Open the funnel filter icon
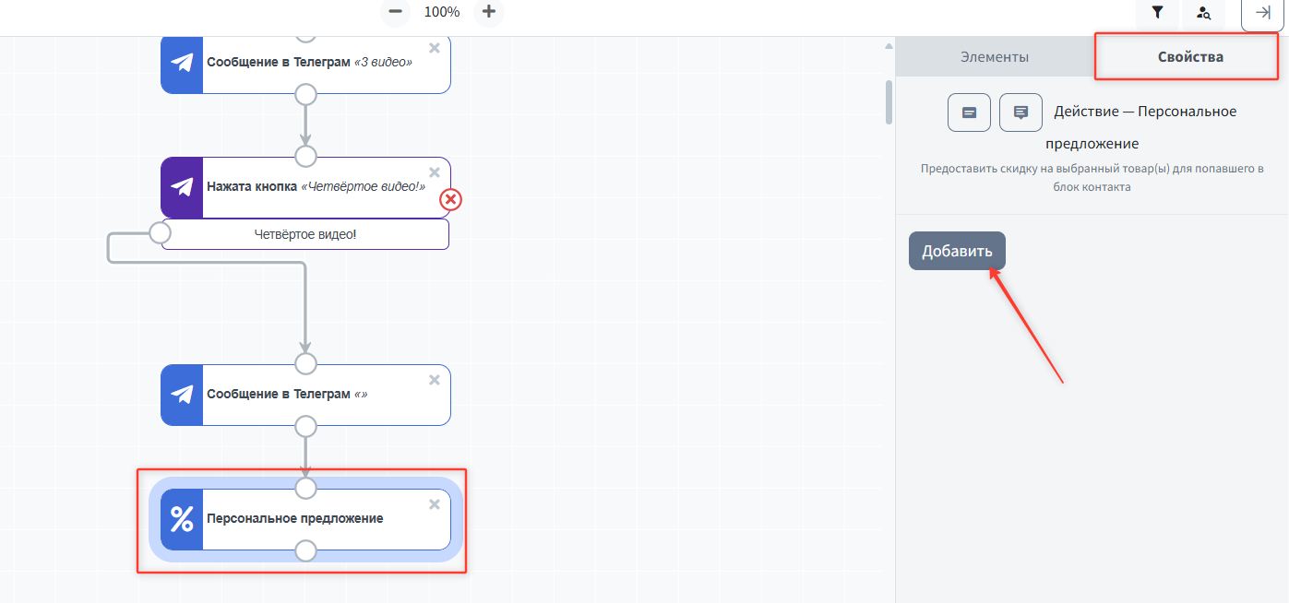 point(1157,13)
